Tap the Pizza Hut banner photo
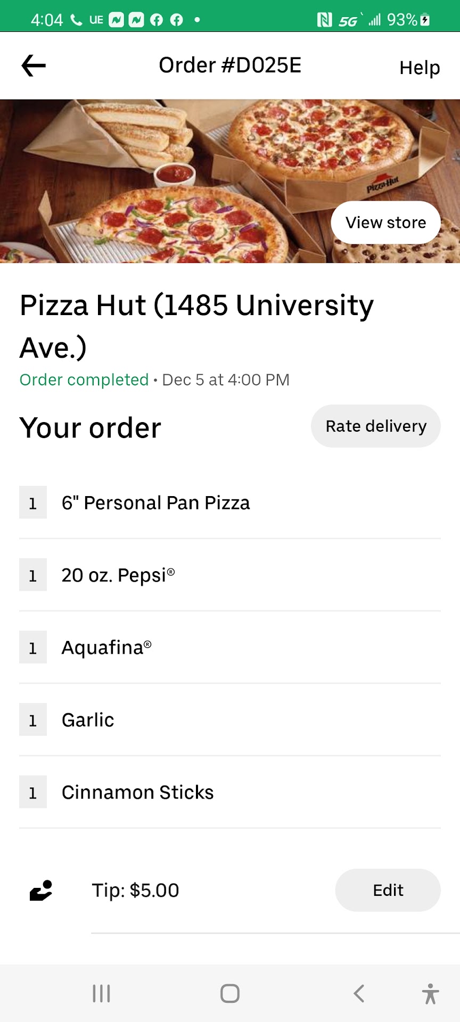 tap(160, 181)
